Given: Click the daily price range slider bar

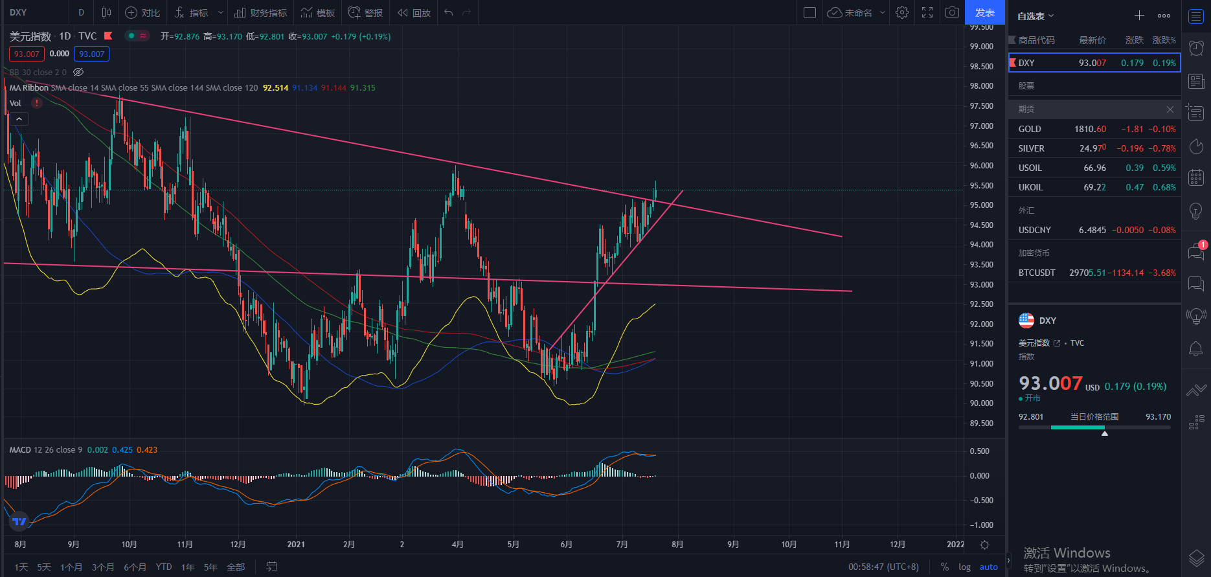Looking at the screenshot, I should (x=1094, y=427).
